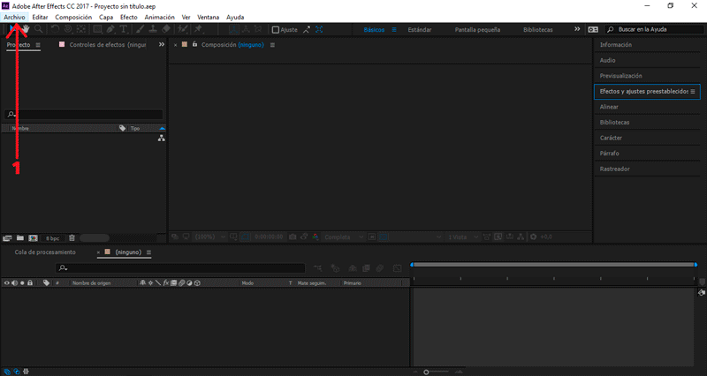This screenshot has height=376, width=707.
Task: Select the Estándar workspace
Action: click(x=414, y=29)
